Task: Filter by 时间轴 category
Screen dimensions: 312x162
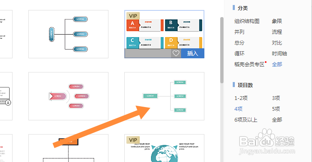Action: [279, 53]
